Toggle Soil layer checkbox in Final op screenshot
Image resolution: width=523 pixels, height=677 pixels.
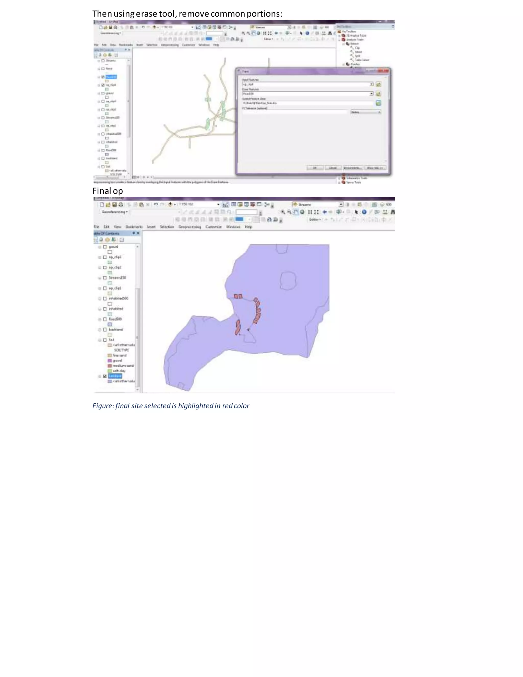coord(105,340)
